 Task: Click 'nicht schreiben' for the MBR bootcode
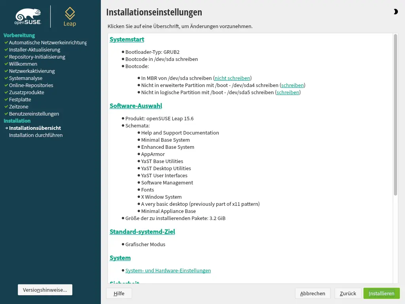click(232, 78)
